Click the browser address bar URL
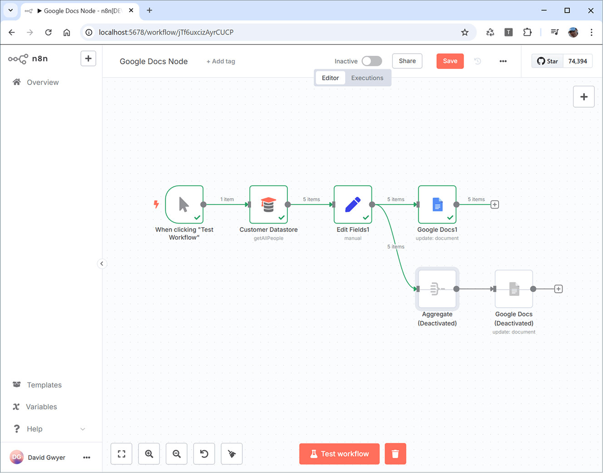603x473 pixels. point(166,32)
